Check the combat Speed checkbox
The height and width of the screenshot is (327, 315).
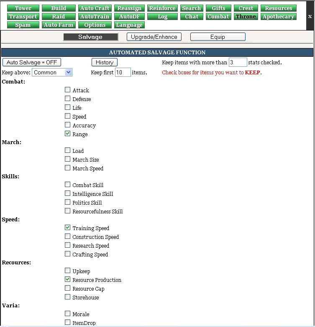[67, 116]
